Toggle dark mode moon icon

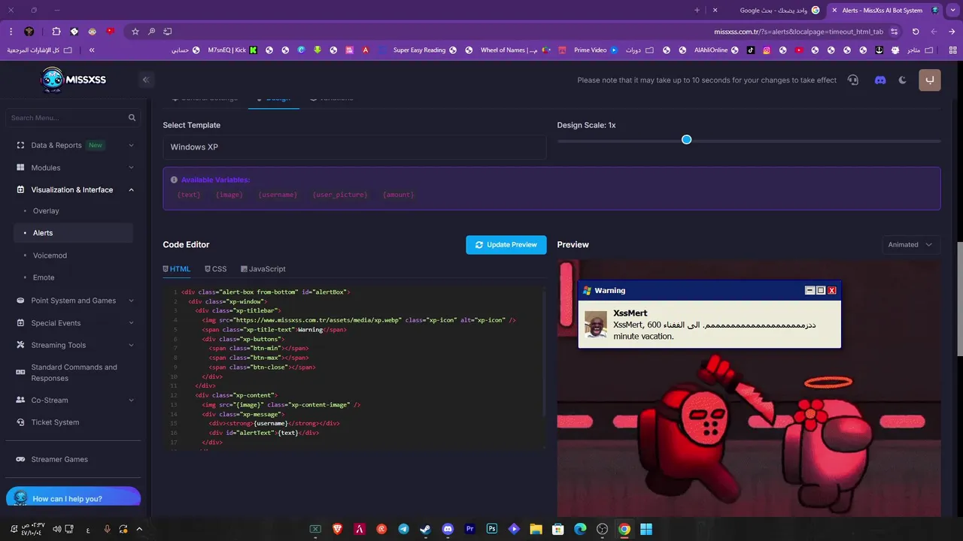click(903, 80)
